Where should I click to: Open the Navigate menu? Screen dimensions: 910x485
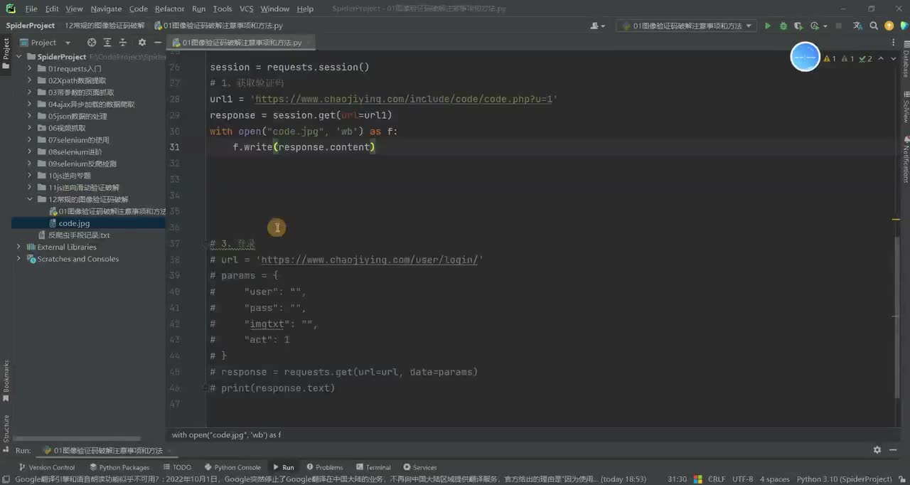[106, 9]
